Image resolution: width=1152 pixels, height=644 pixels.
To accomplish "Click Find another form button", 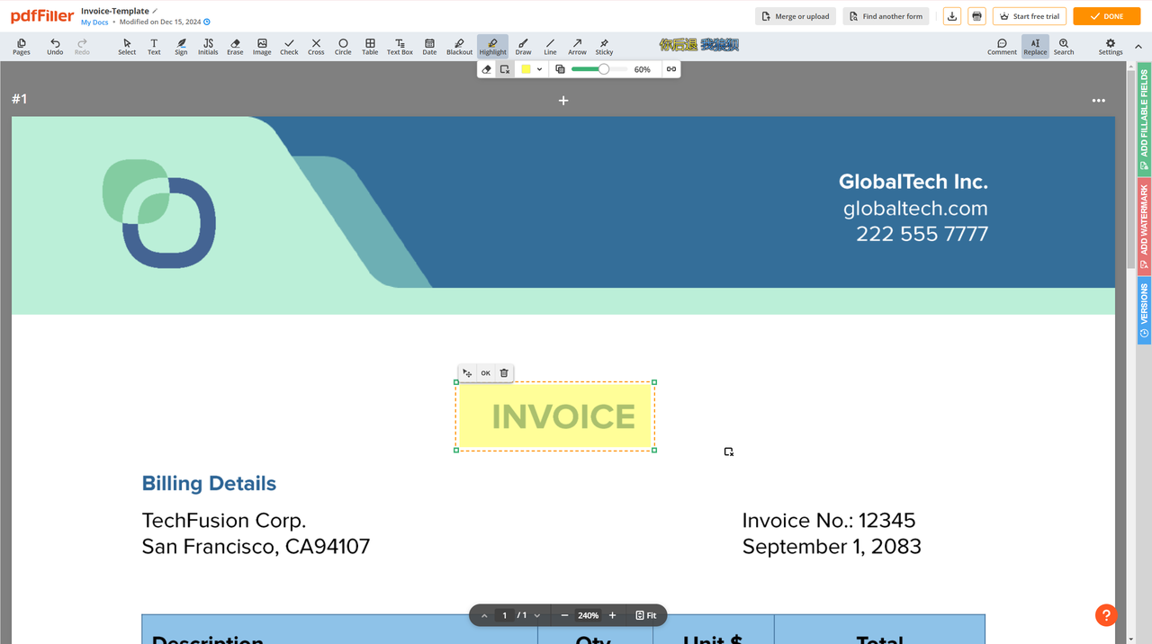I will 886,16.
